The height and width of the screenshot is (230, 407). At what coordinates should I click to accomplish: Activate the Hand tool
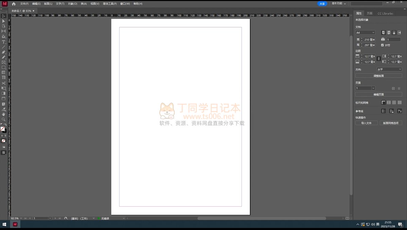pyautogui.click(x=4, y=114)
